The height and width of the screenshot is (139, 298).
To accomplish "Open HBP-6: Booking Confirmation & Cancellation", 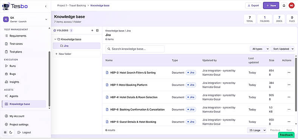I will tap(137, 110).
